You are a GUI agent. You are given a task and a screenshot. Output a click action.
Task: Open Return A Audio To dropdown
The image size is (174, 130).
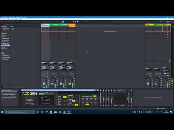(149, 70)
